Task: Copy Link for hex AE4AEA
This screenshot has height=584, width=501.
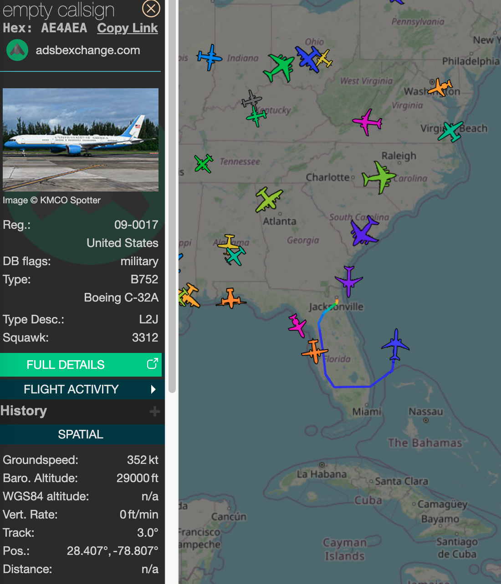Action: (x=128, y=28)
